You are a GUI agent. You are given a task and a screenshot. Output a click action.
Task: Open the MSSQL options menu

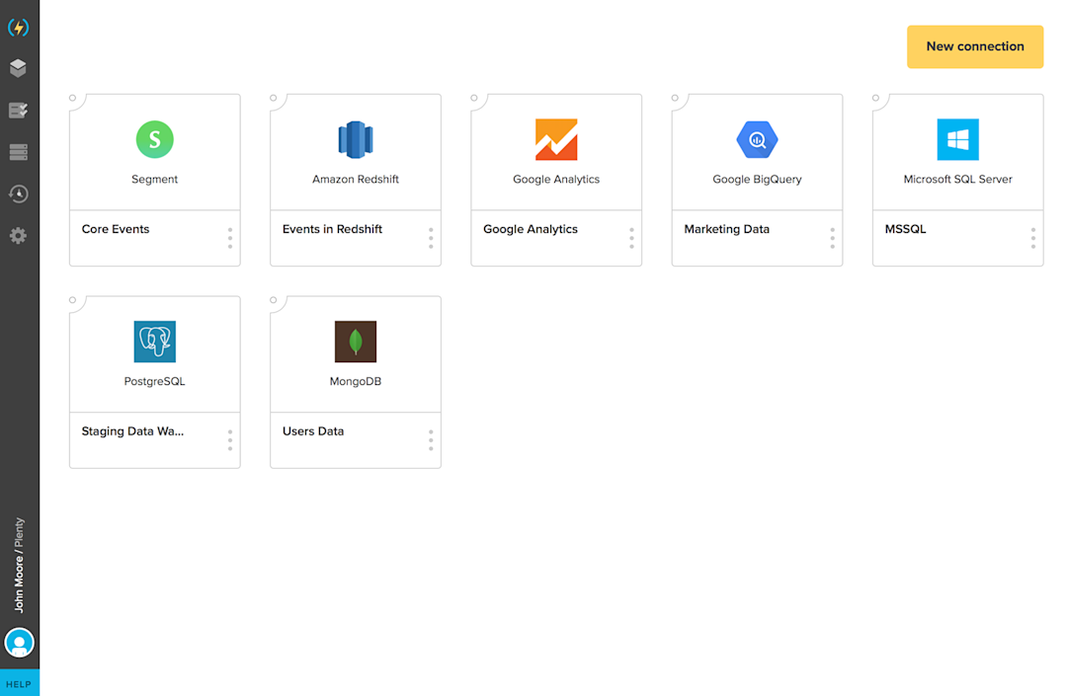[1033, 238]
